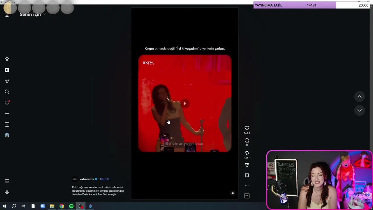Open Spotify from the taskbar

(x=71, y=206)
